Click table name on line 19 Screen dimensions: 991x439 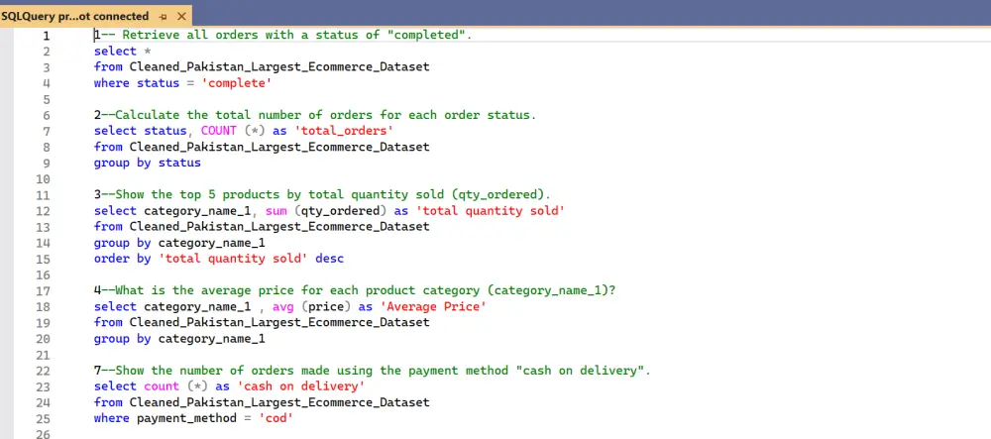coord(279,322)
